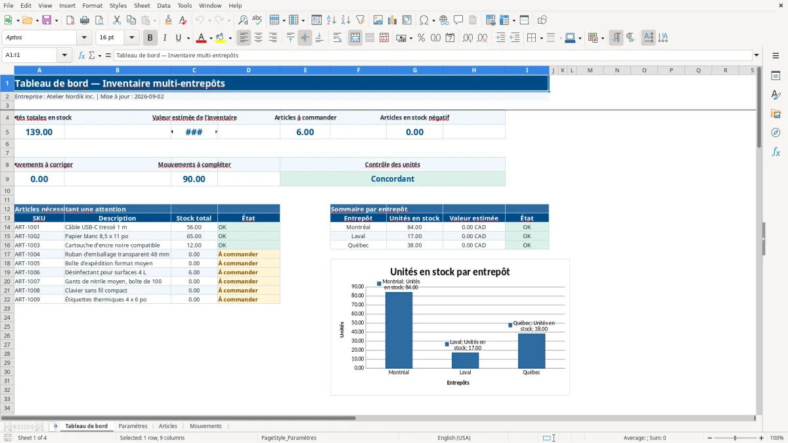Viewport: 788px width, 443px height.
Task: Open Name Box dropdown
Action: pyautogui.click(x=66, y=55)
